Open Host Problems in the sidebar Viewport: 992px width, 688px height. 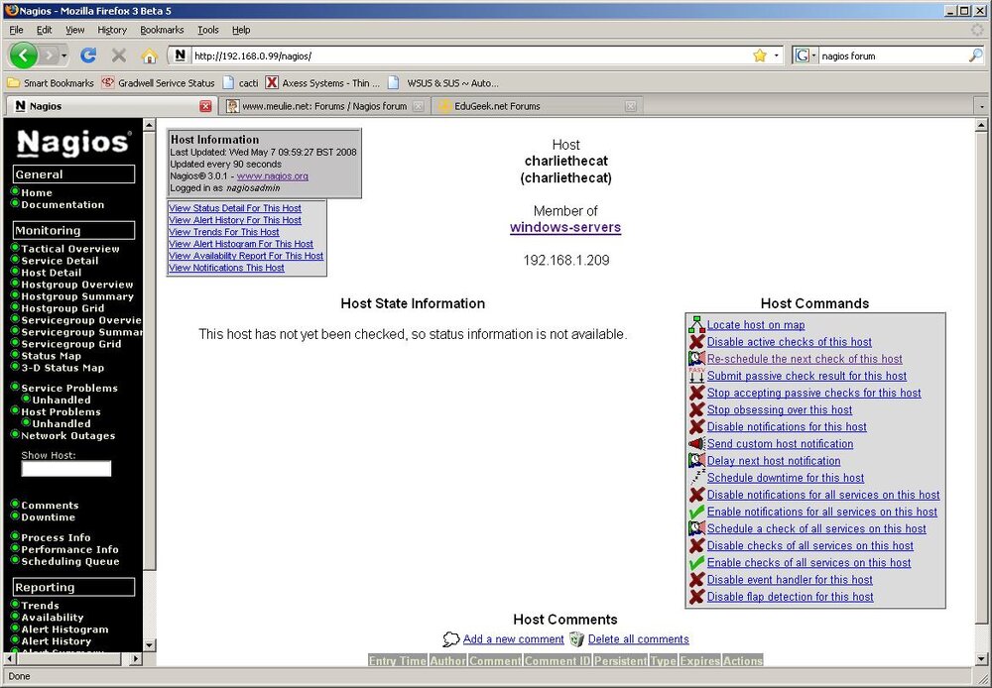click(61, 411)
